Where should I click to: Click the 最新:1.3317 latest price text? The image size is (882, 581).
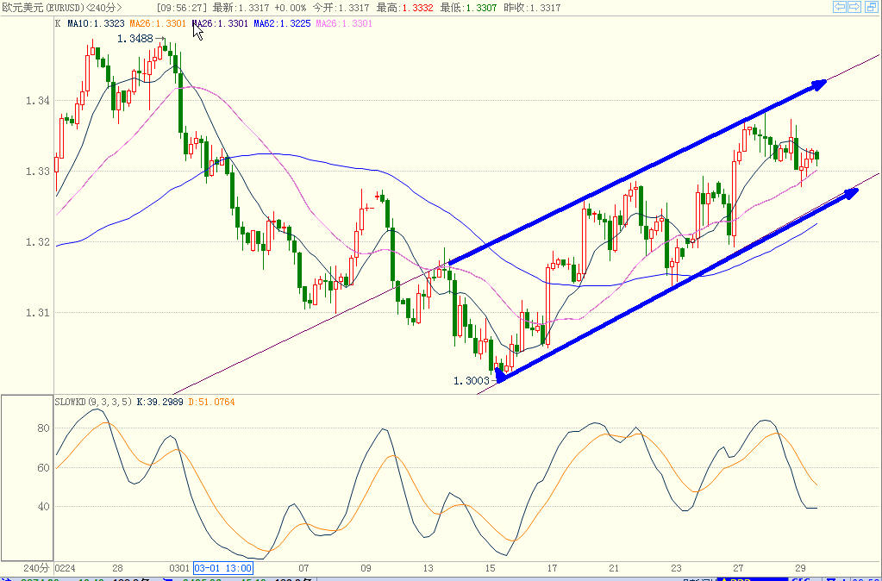(x=241, y=8)
